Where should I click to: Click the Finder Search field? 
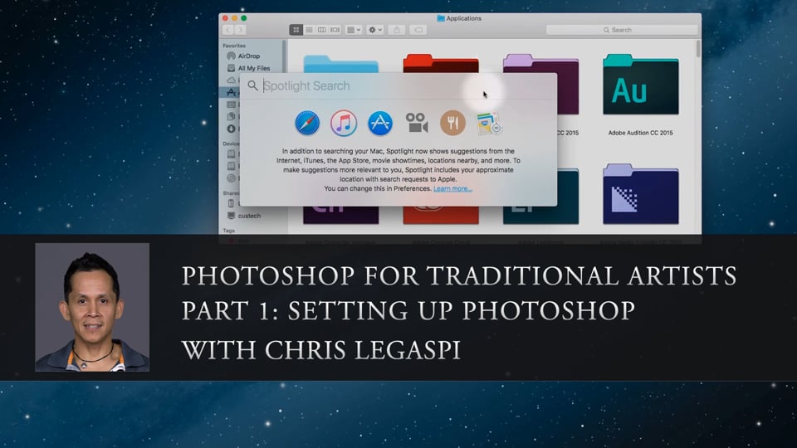pyautogui.click(x=622, y=30)
